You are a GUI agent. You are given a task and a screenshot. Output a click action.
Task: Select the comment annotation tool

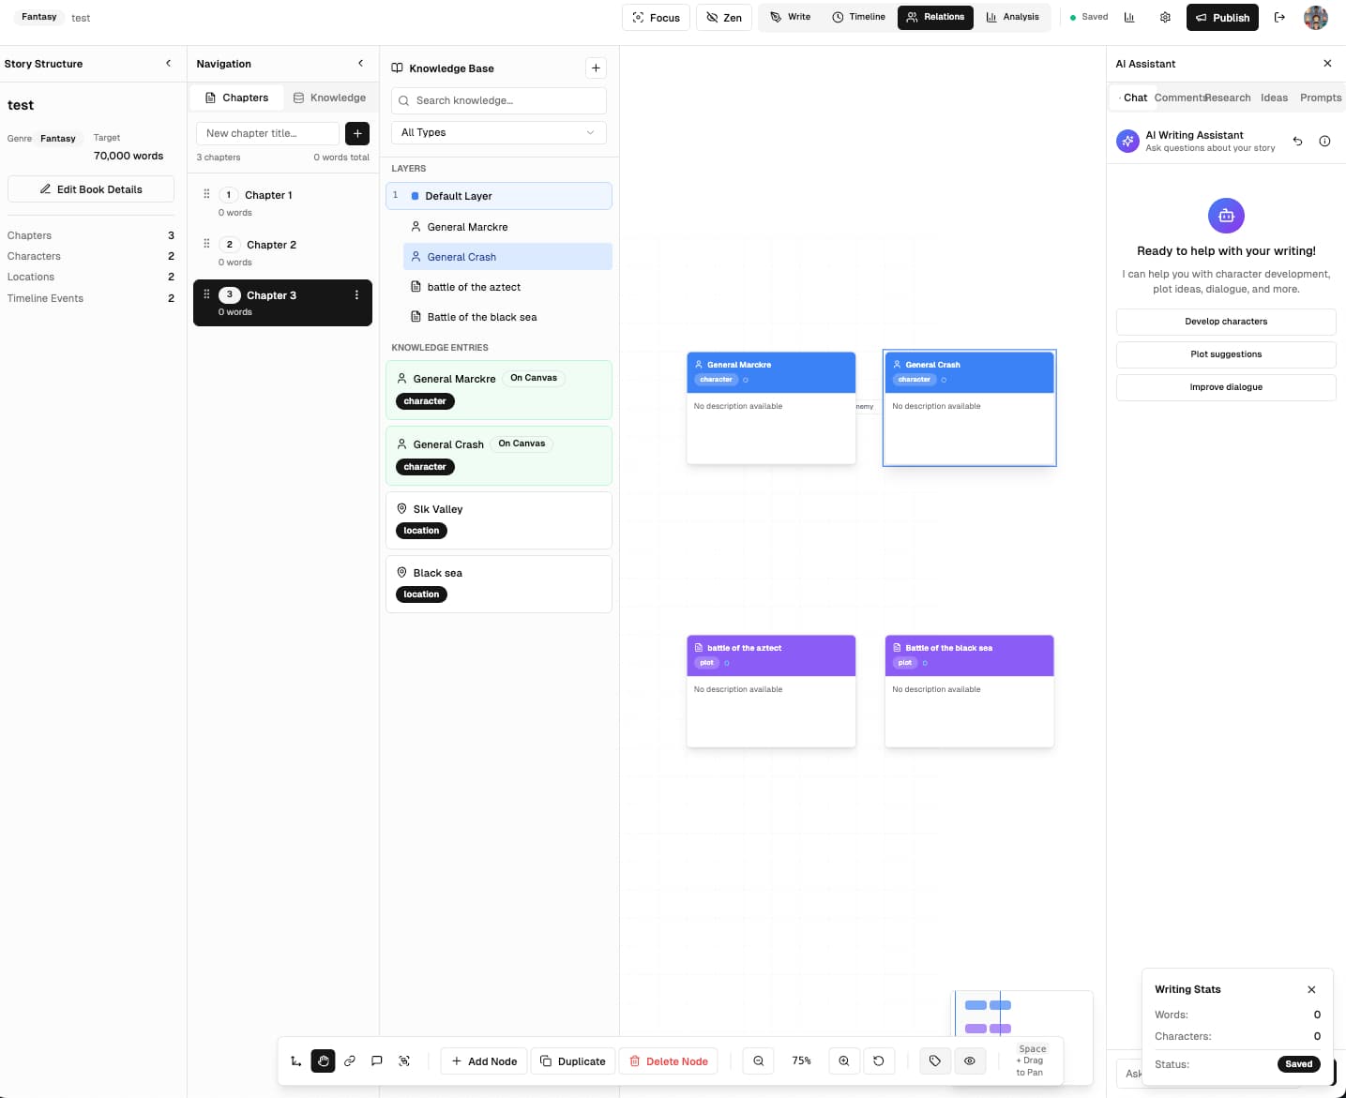tap(377, 1060)
